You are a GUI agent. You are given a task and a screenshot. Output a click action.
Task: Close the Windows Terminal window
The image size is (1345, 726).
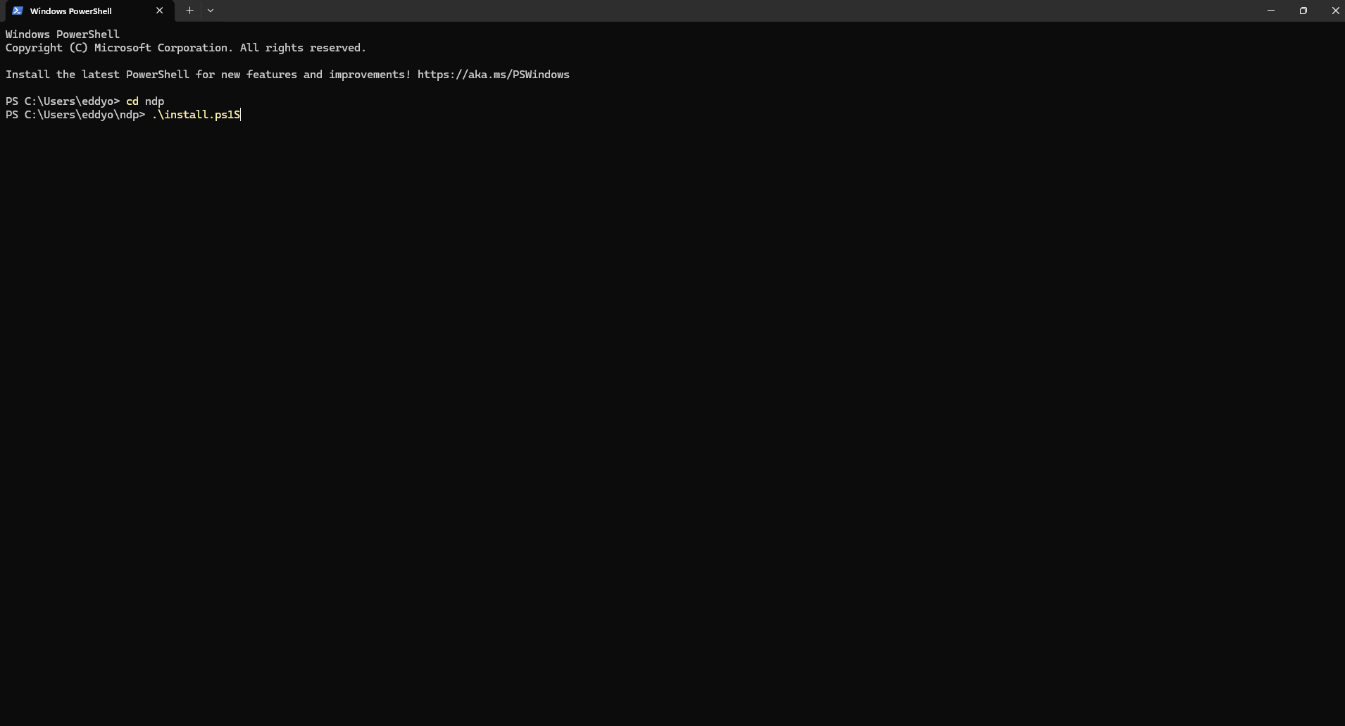click(1334, 11)
